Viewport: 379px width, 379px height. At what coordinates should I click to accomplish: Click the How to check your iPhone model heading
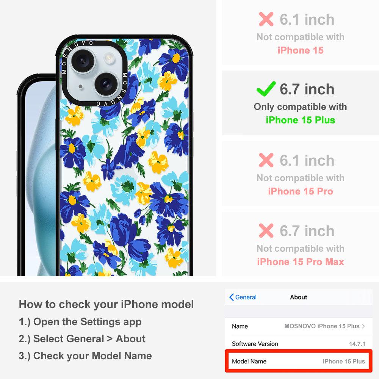pos(106,304)
